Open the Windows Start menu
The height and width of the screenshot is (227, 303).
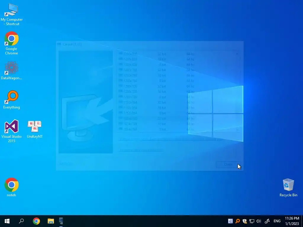pos(7,221)
